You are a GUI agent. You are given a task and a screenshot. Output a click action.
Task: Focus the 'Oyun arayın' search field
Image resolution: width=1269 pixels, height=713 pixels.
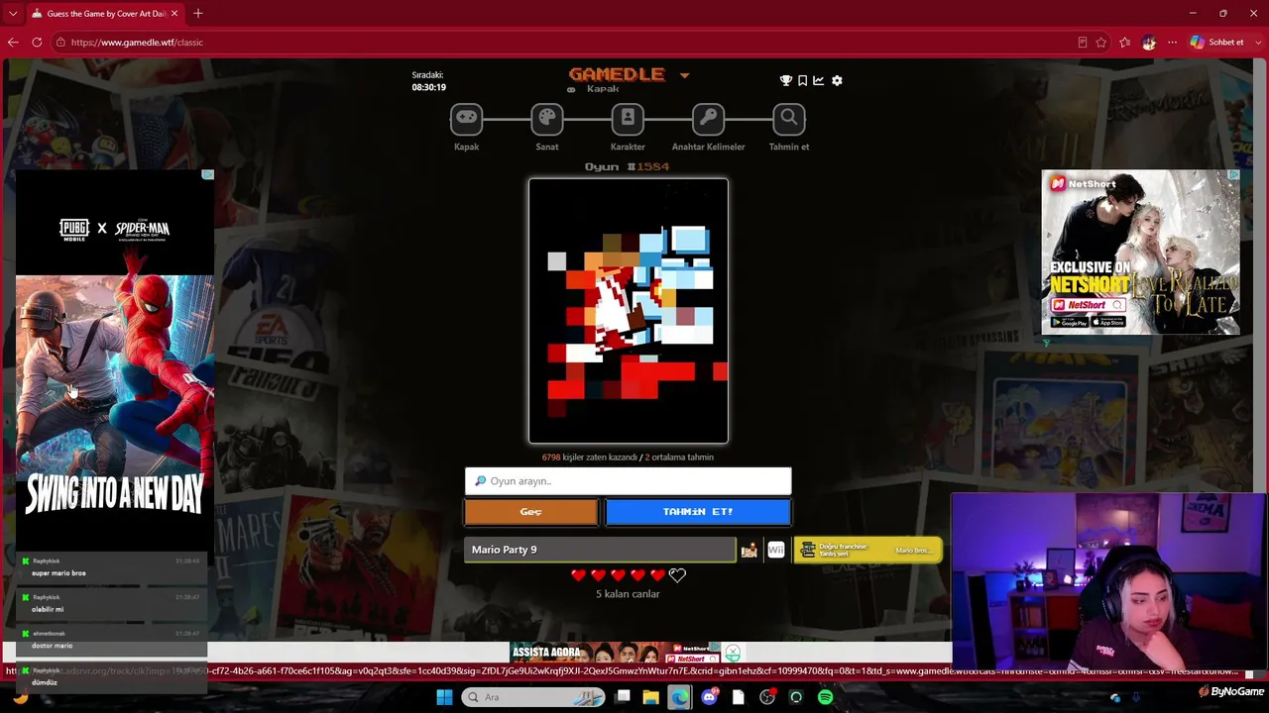[x=629, y=481]
